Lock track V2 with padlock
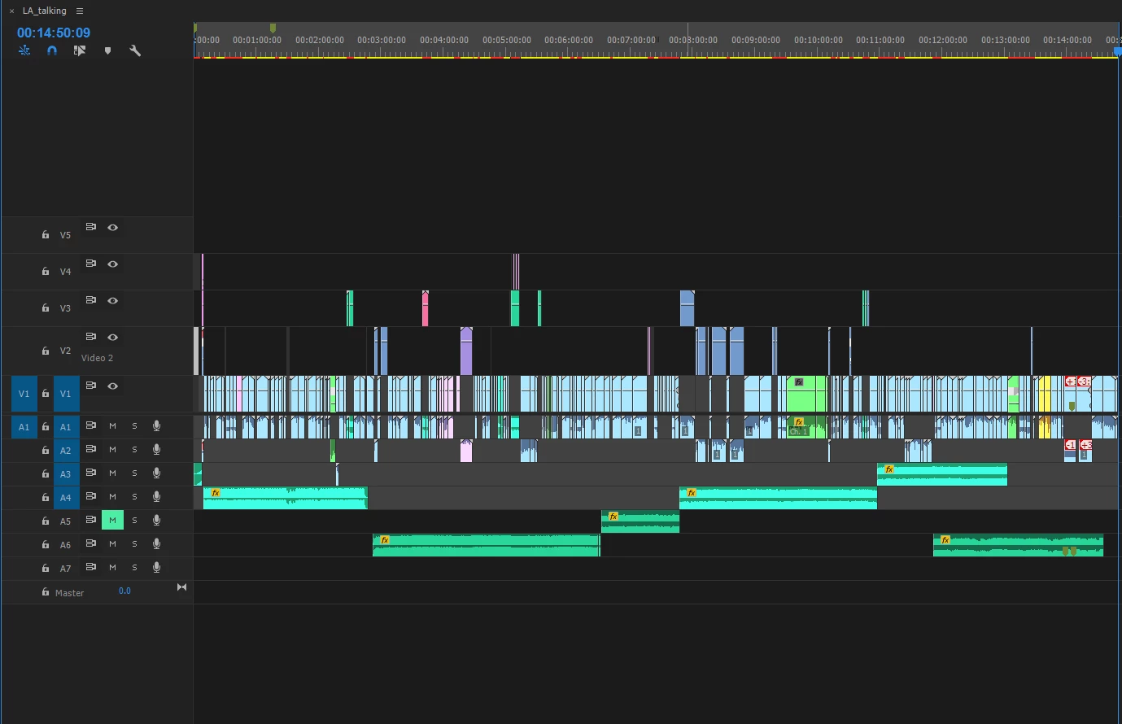Image resolution: width=1122 pixels, height=724 pixels. [x=46, y=351]
